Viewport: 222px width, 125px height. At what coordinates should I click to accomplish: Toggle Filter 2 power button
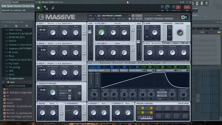pyautogui.click(x=96, y=43)
